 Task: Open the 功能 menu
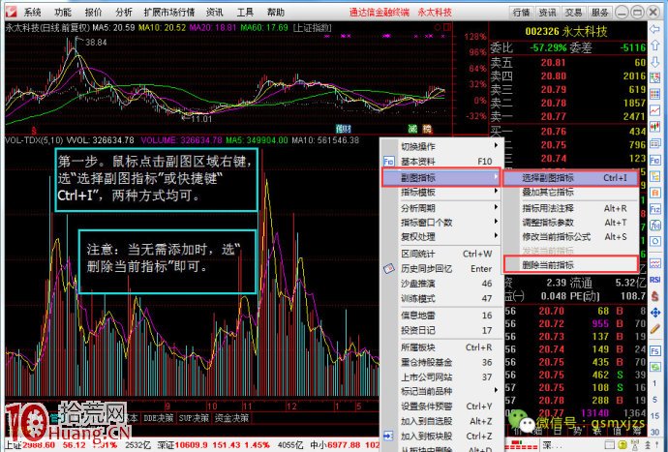point(63,12)
